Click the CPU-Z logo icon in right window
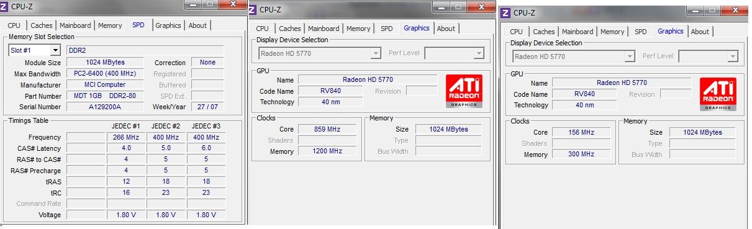The height and width of the screenshot is (229, 752). pyautogui.click(x=506, y=12)
